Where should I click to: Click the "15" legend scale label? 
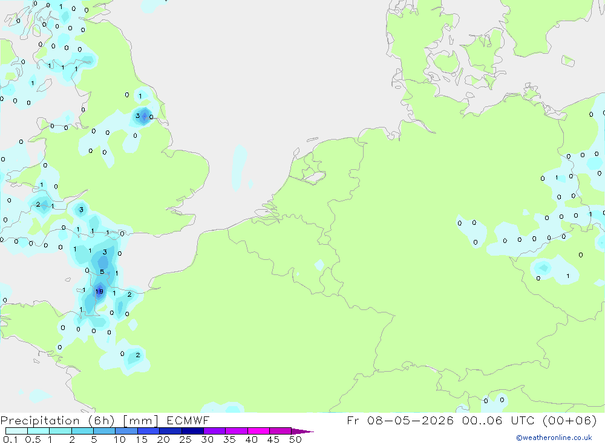pos(142,439)
